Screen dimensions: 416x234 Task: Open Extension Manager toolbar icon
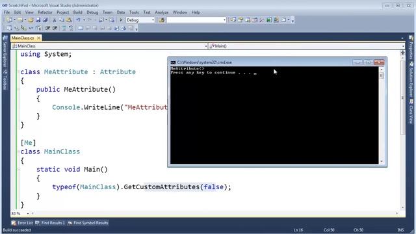point(276,20)
